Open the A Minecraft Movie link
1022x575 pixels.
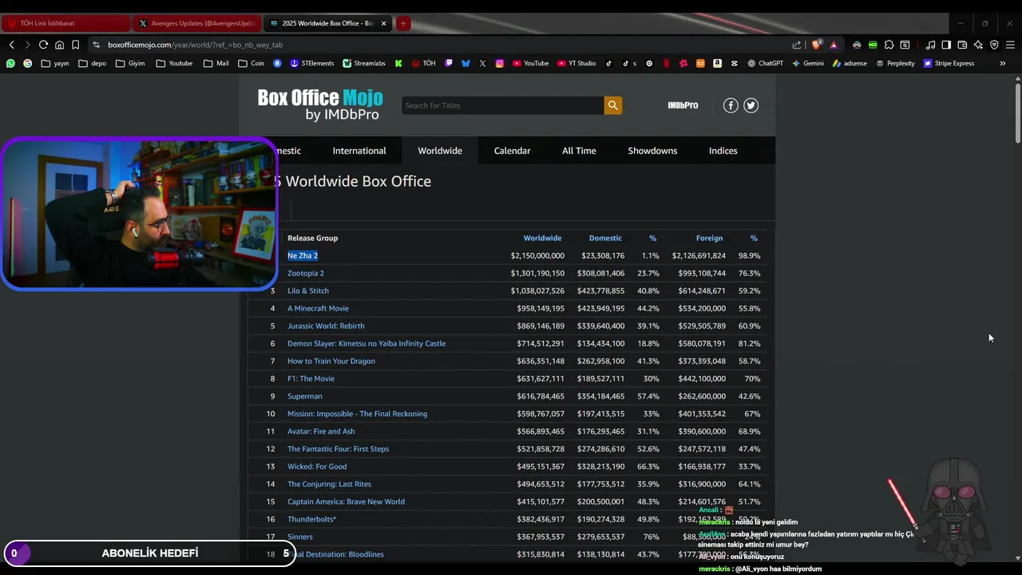[x=318, y=308]
